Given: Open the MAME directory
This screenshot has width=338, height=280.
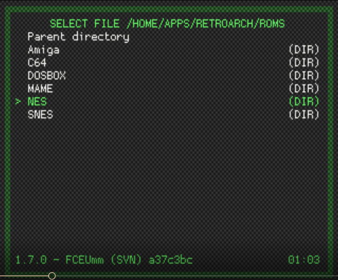Looking at the screenshot, I should 40,88.
